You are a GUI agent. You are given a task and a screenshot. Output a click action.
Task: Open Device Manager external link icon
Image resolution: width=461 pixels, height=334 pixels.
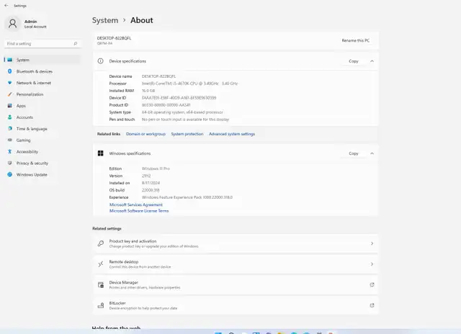[372, 284]
